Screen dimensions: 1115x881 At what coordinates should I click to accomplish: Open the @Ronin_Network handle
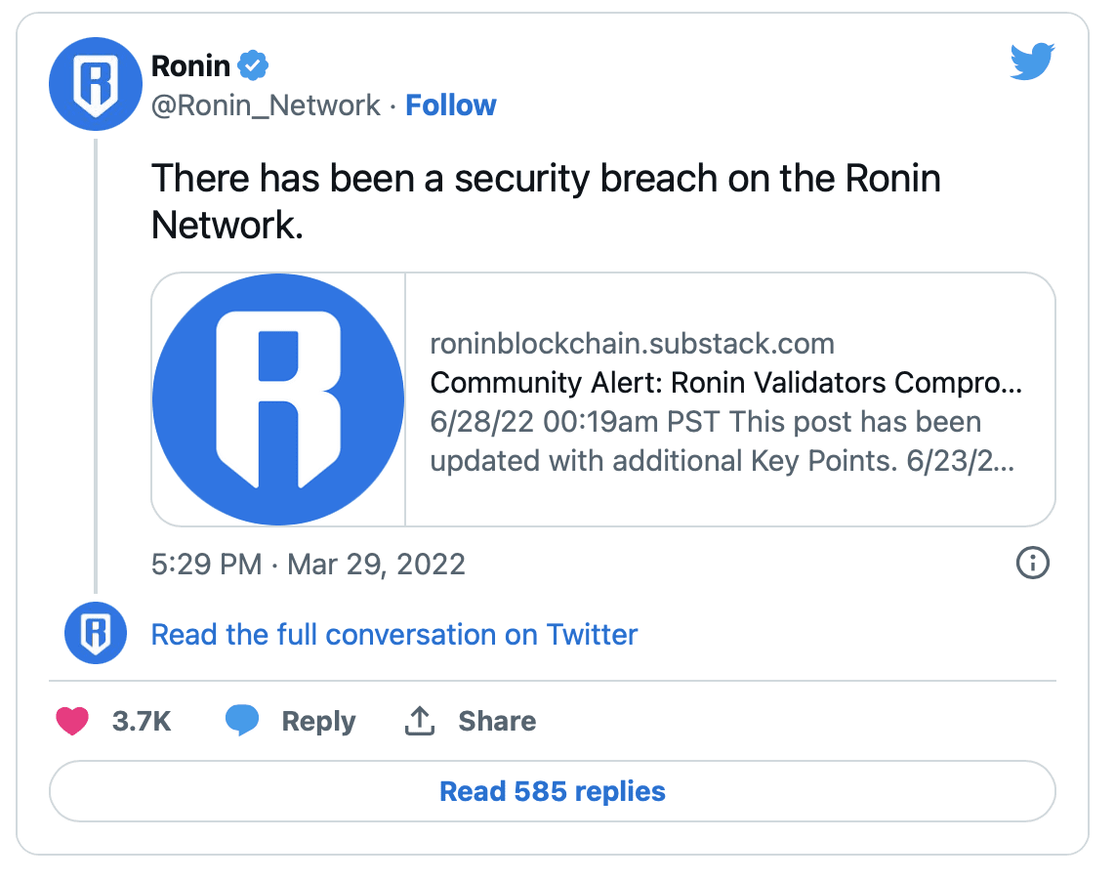tap(266, 105)
